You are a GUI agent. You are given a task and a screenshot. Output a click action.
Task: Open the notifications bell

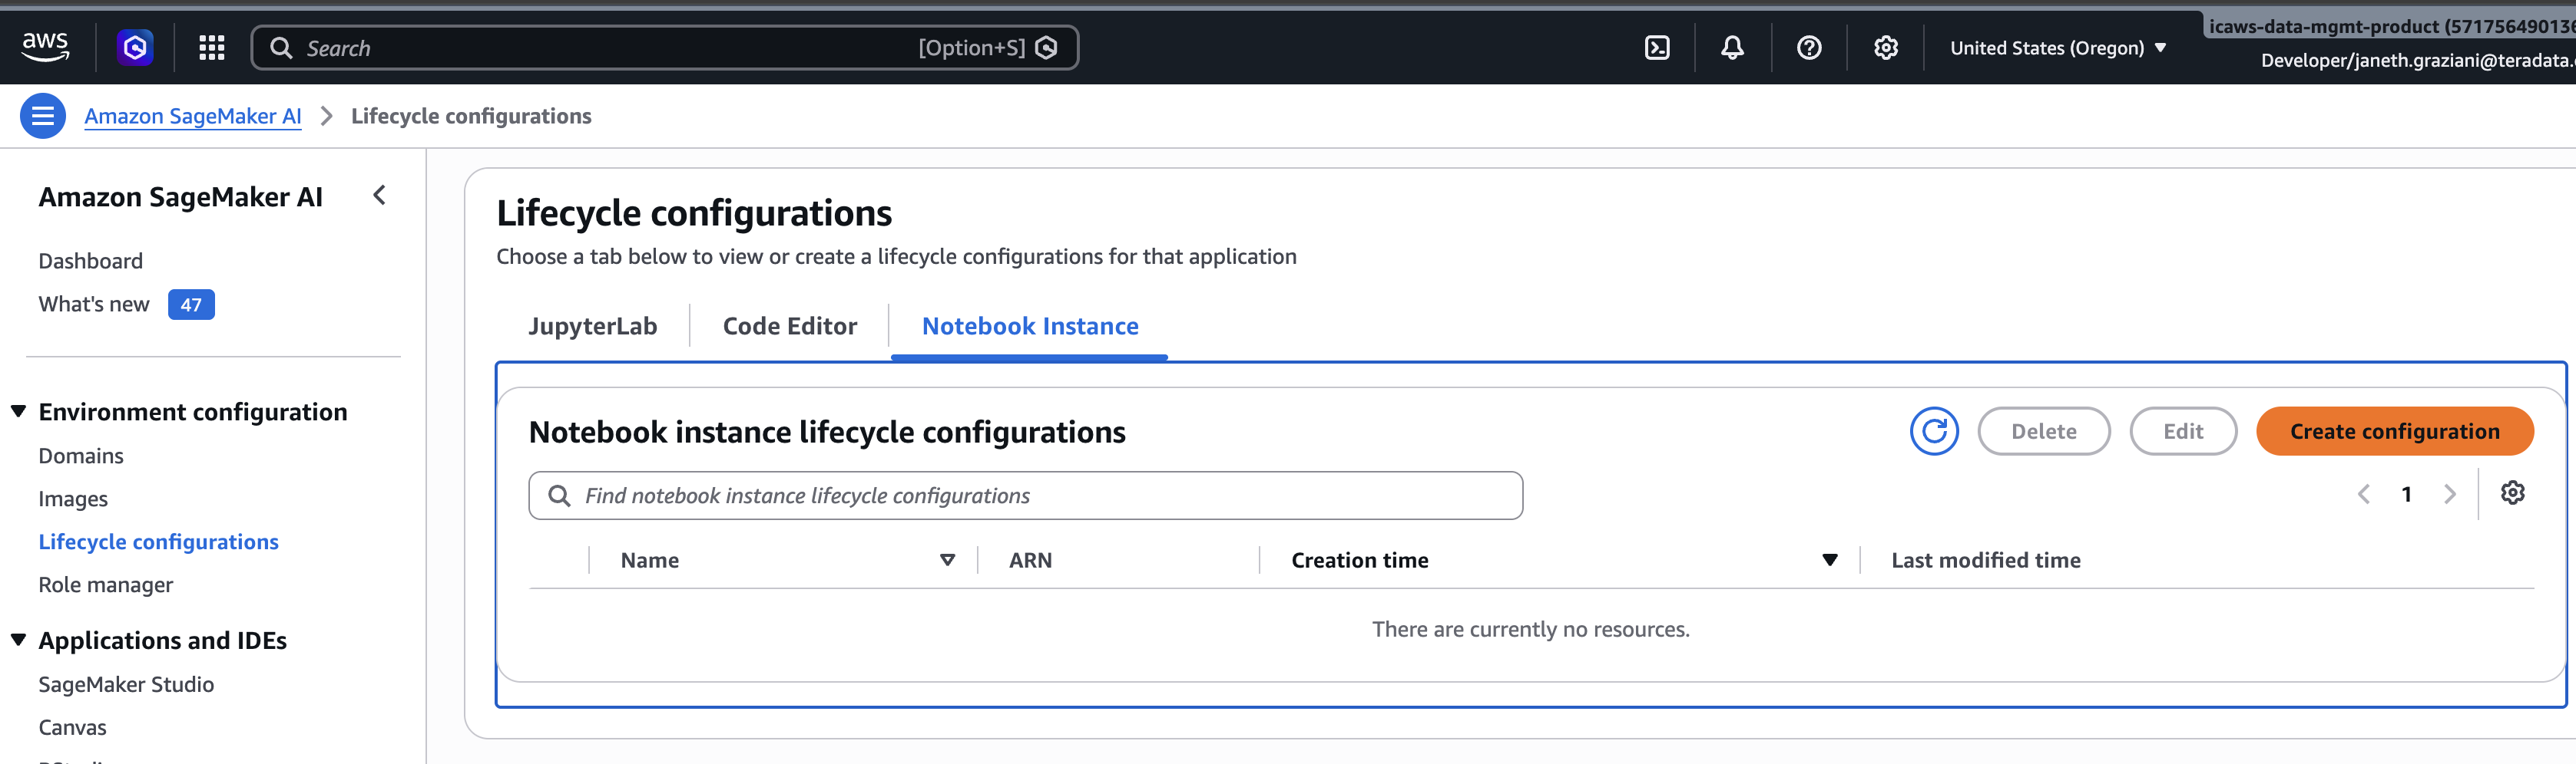[x=1732, y=47]
